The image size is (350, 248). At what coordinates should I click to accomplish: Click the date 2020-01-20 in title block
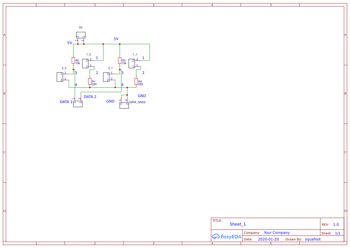tap(268, 239)
